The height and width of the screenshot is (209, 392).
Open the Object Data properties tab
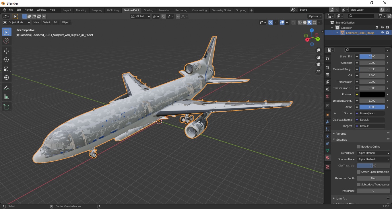[327, 150]
